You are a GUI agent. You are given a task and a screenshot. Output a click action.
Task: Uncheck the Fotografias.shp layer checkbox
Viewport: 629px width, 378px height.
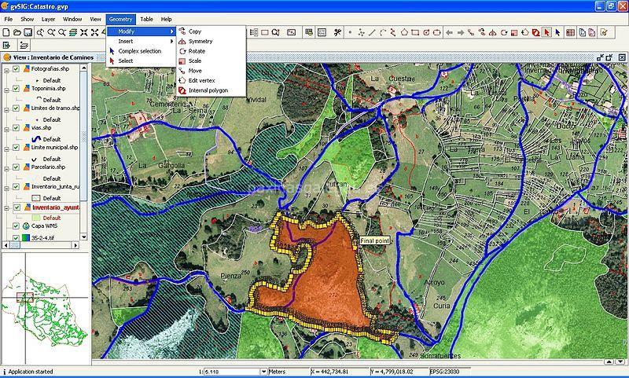[16, 69]
